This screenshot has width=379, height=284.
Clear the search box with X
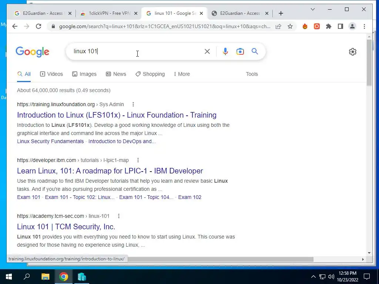207,51
